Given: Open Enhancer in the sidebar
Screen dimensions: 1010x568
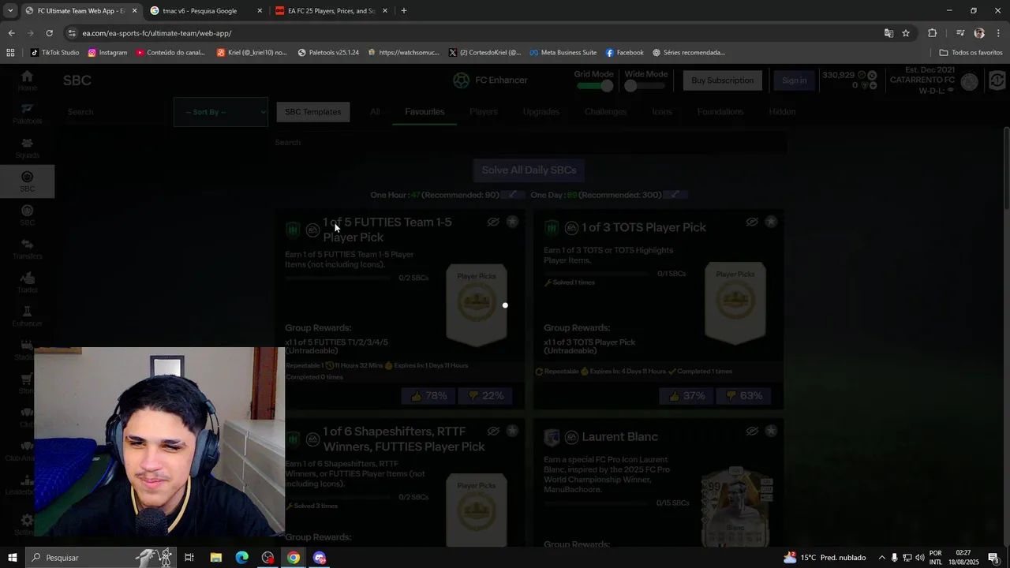Looking at the screenshot, I should (x=27, y=316).
